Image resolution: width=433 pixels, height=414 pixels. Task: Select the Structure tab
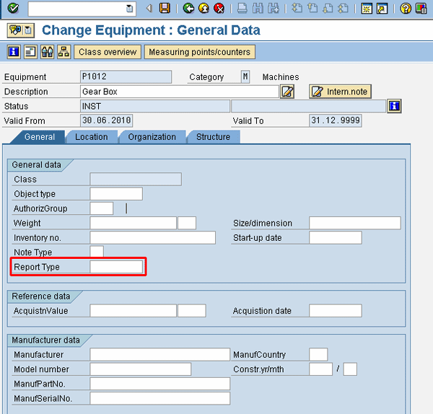(213, 137)
